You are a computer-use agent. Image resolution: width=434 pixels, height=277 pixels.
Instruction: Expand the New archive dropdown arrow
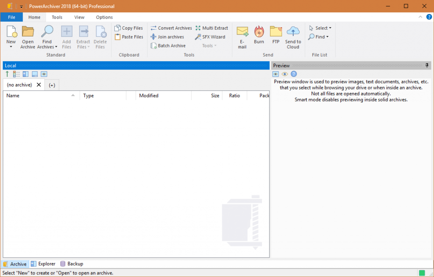(11, 47)
